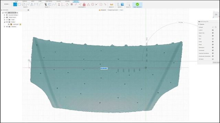Collapse the Options section in Sketch Palette
The width and height of the screenshot is (220, 123).
(199, 24)
